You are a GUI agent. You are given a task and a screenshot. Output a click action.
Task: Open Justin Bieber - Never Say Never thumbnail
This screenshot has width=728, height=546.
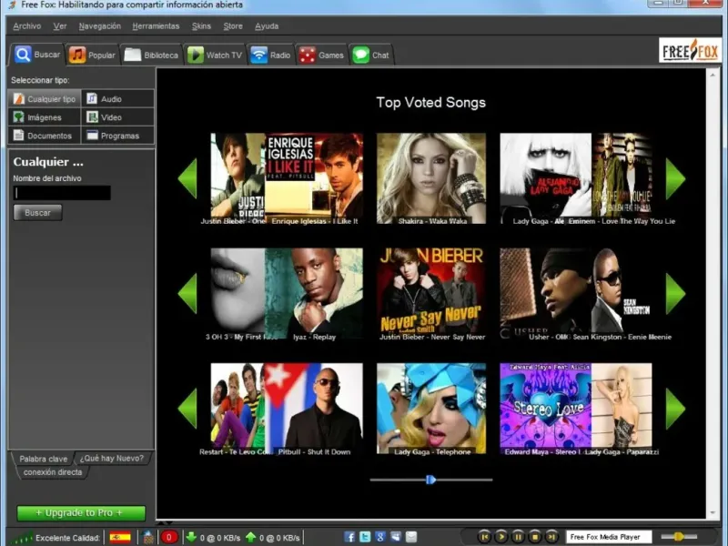point(431,293)
